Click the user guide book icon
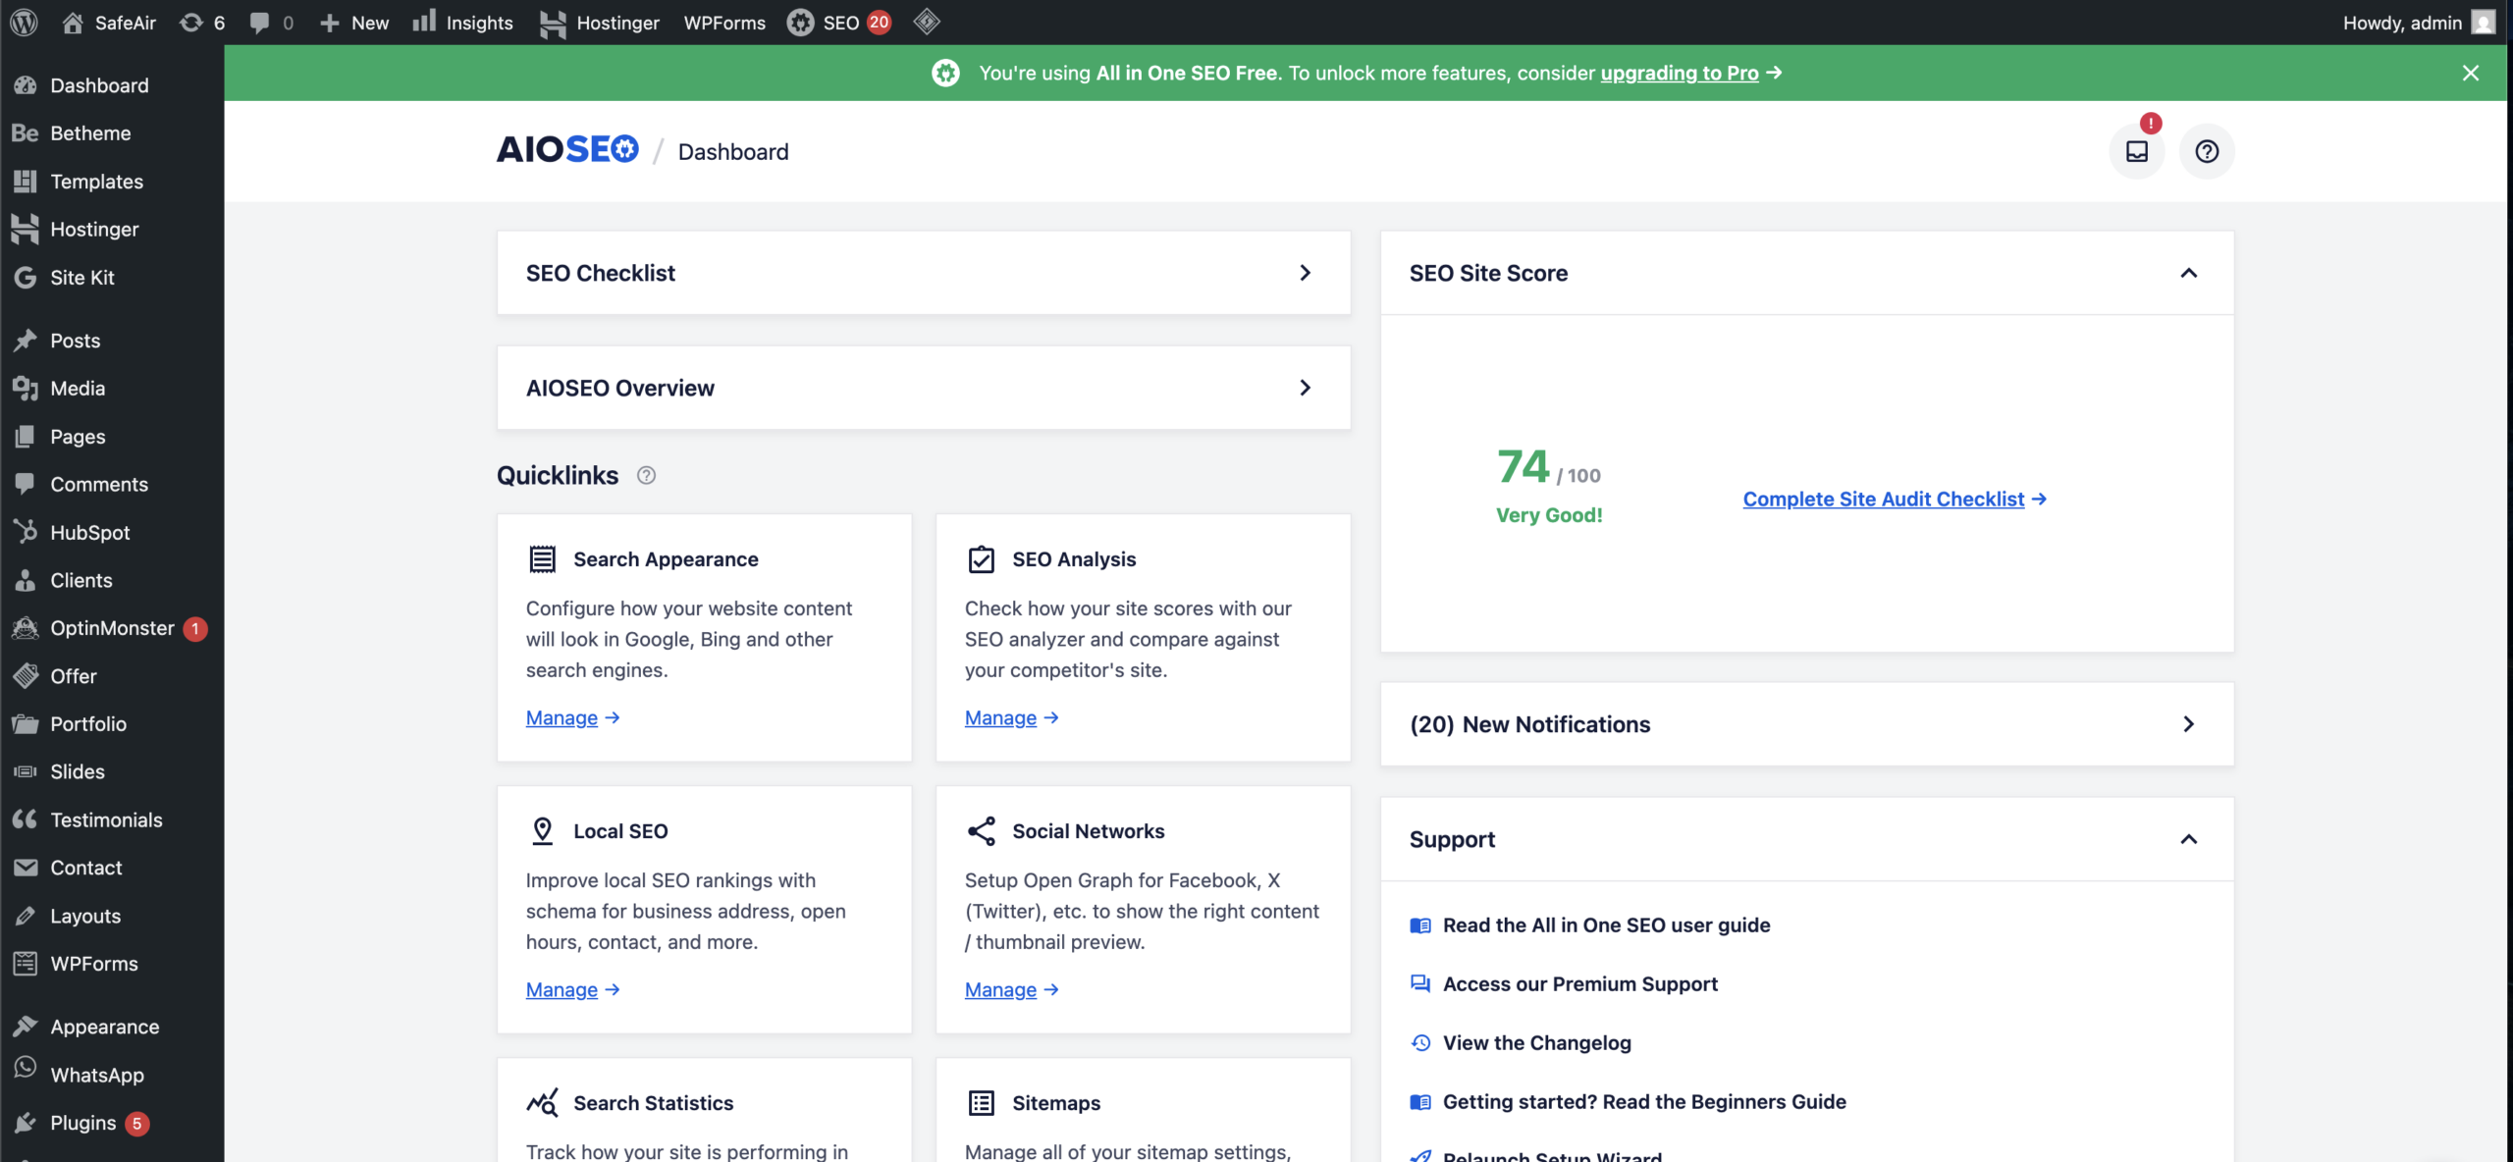 (x=1420, y=925)
